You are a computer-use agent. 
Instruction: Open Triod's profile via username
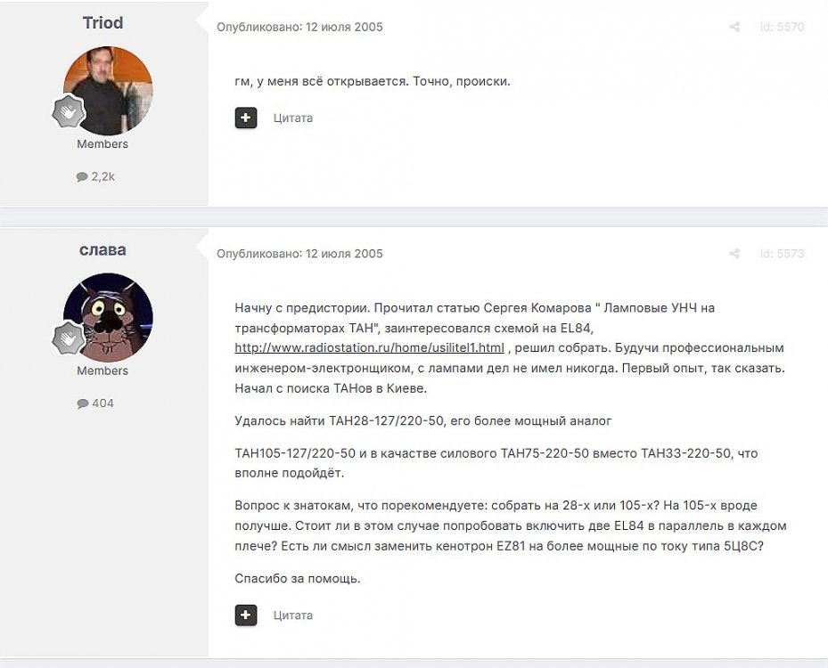pyautogui.click(x=102, y=22)
